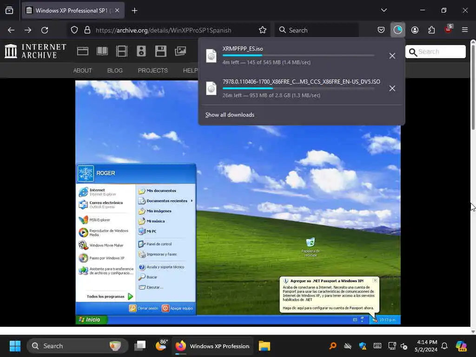This screenshot has width=476, height=357.
Task: Open File Explorer from taskbar
Action: point(264,346)
